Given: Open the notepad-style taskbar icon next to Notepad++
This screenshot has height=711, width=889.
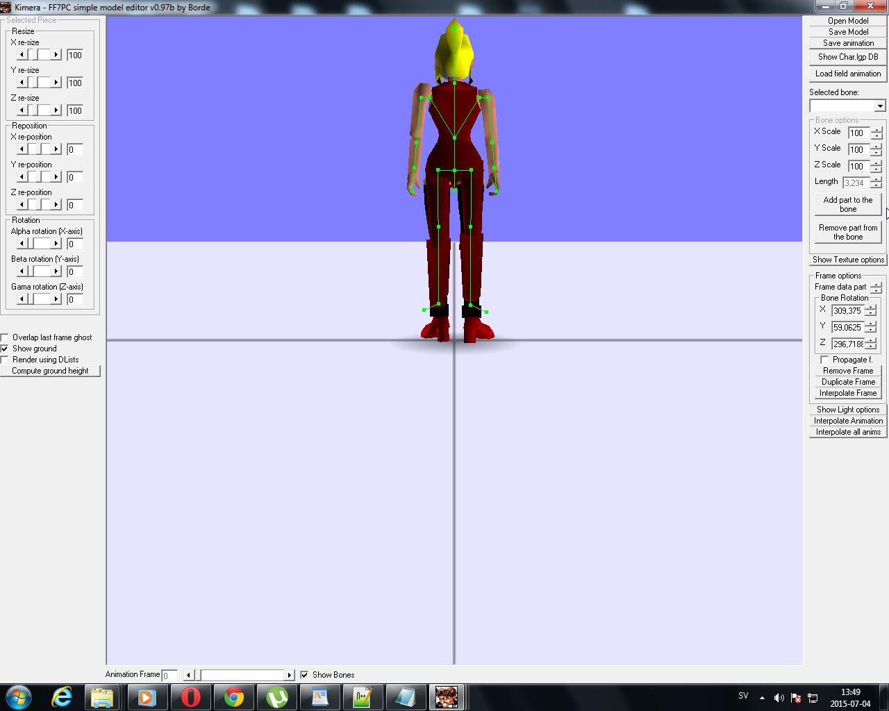Looking at the screenshot, I should click(x=405, y=696).
